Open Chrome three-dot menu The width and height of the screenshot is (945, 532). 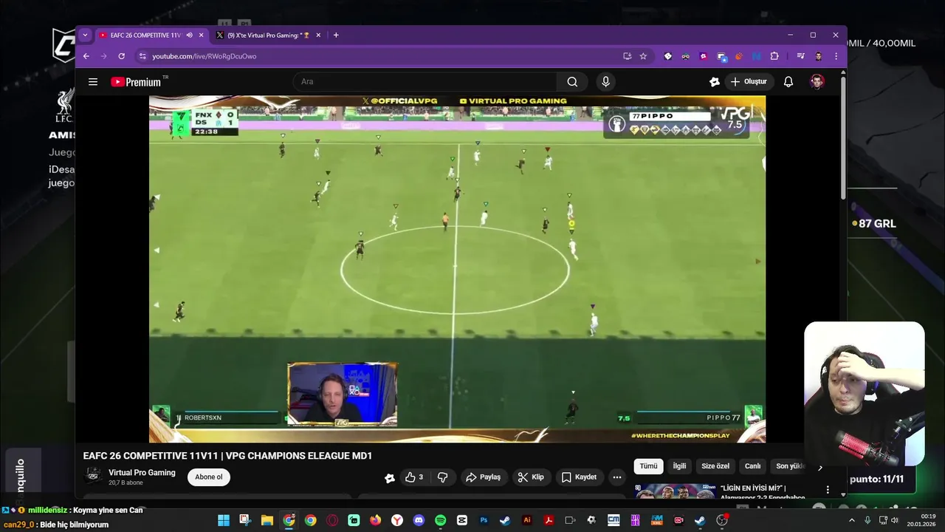[836, 56]
